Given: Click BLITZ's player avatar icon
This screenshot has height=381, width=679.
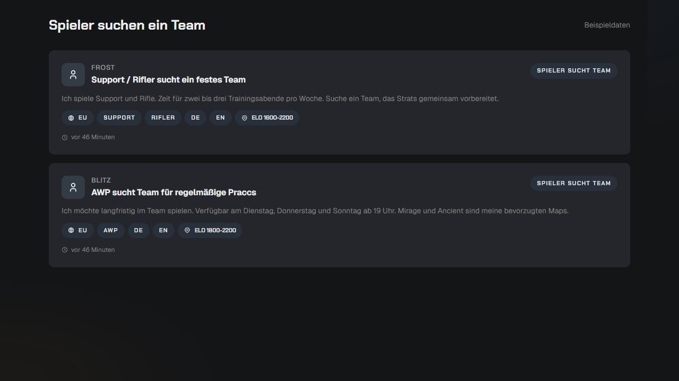Looking at the screenshot, I should [73, 187].
